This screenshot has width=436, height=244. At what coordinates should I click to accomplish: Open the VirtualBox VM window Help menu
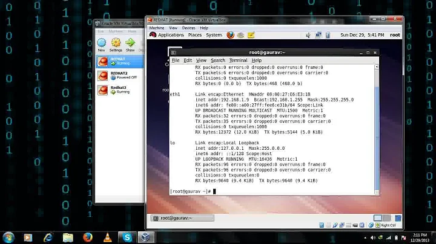pos(204,28)
